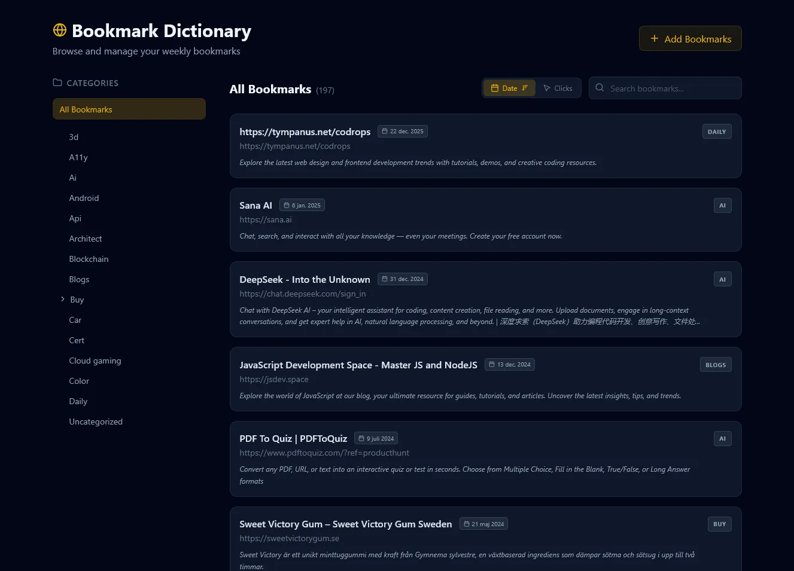Toggle the AI tag on the Sana AI bookmark
Image resolution: width=794 pixels, height=571 pixels.
[722, 205]
